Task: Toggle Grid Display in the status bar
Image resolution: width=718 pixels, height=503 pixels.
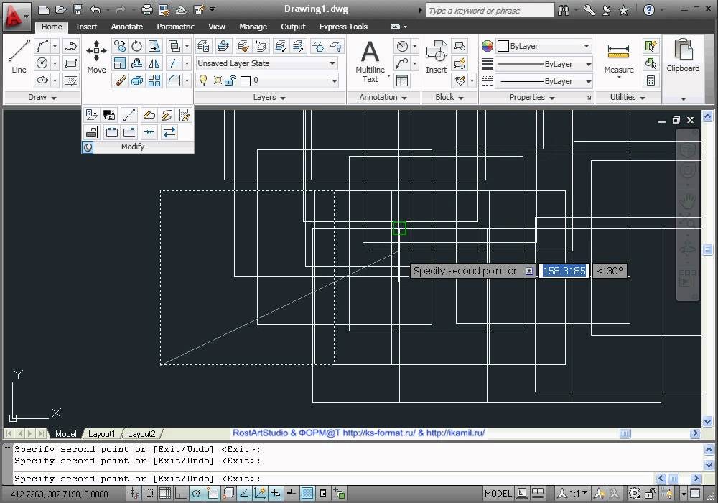Action: tap(164, 493)
